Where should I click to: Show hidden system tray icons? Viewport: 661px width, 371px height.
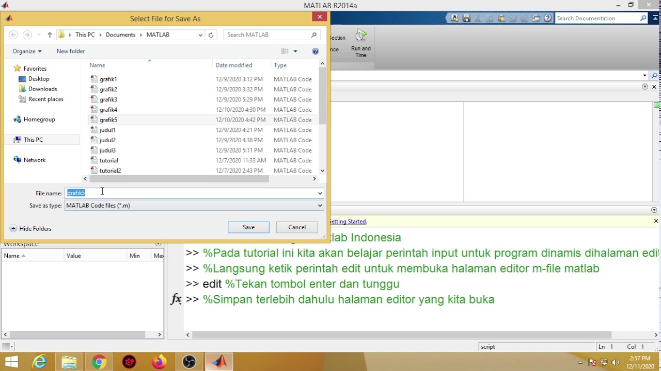coord(581,362)
